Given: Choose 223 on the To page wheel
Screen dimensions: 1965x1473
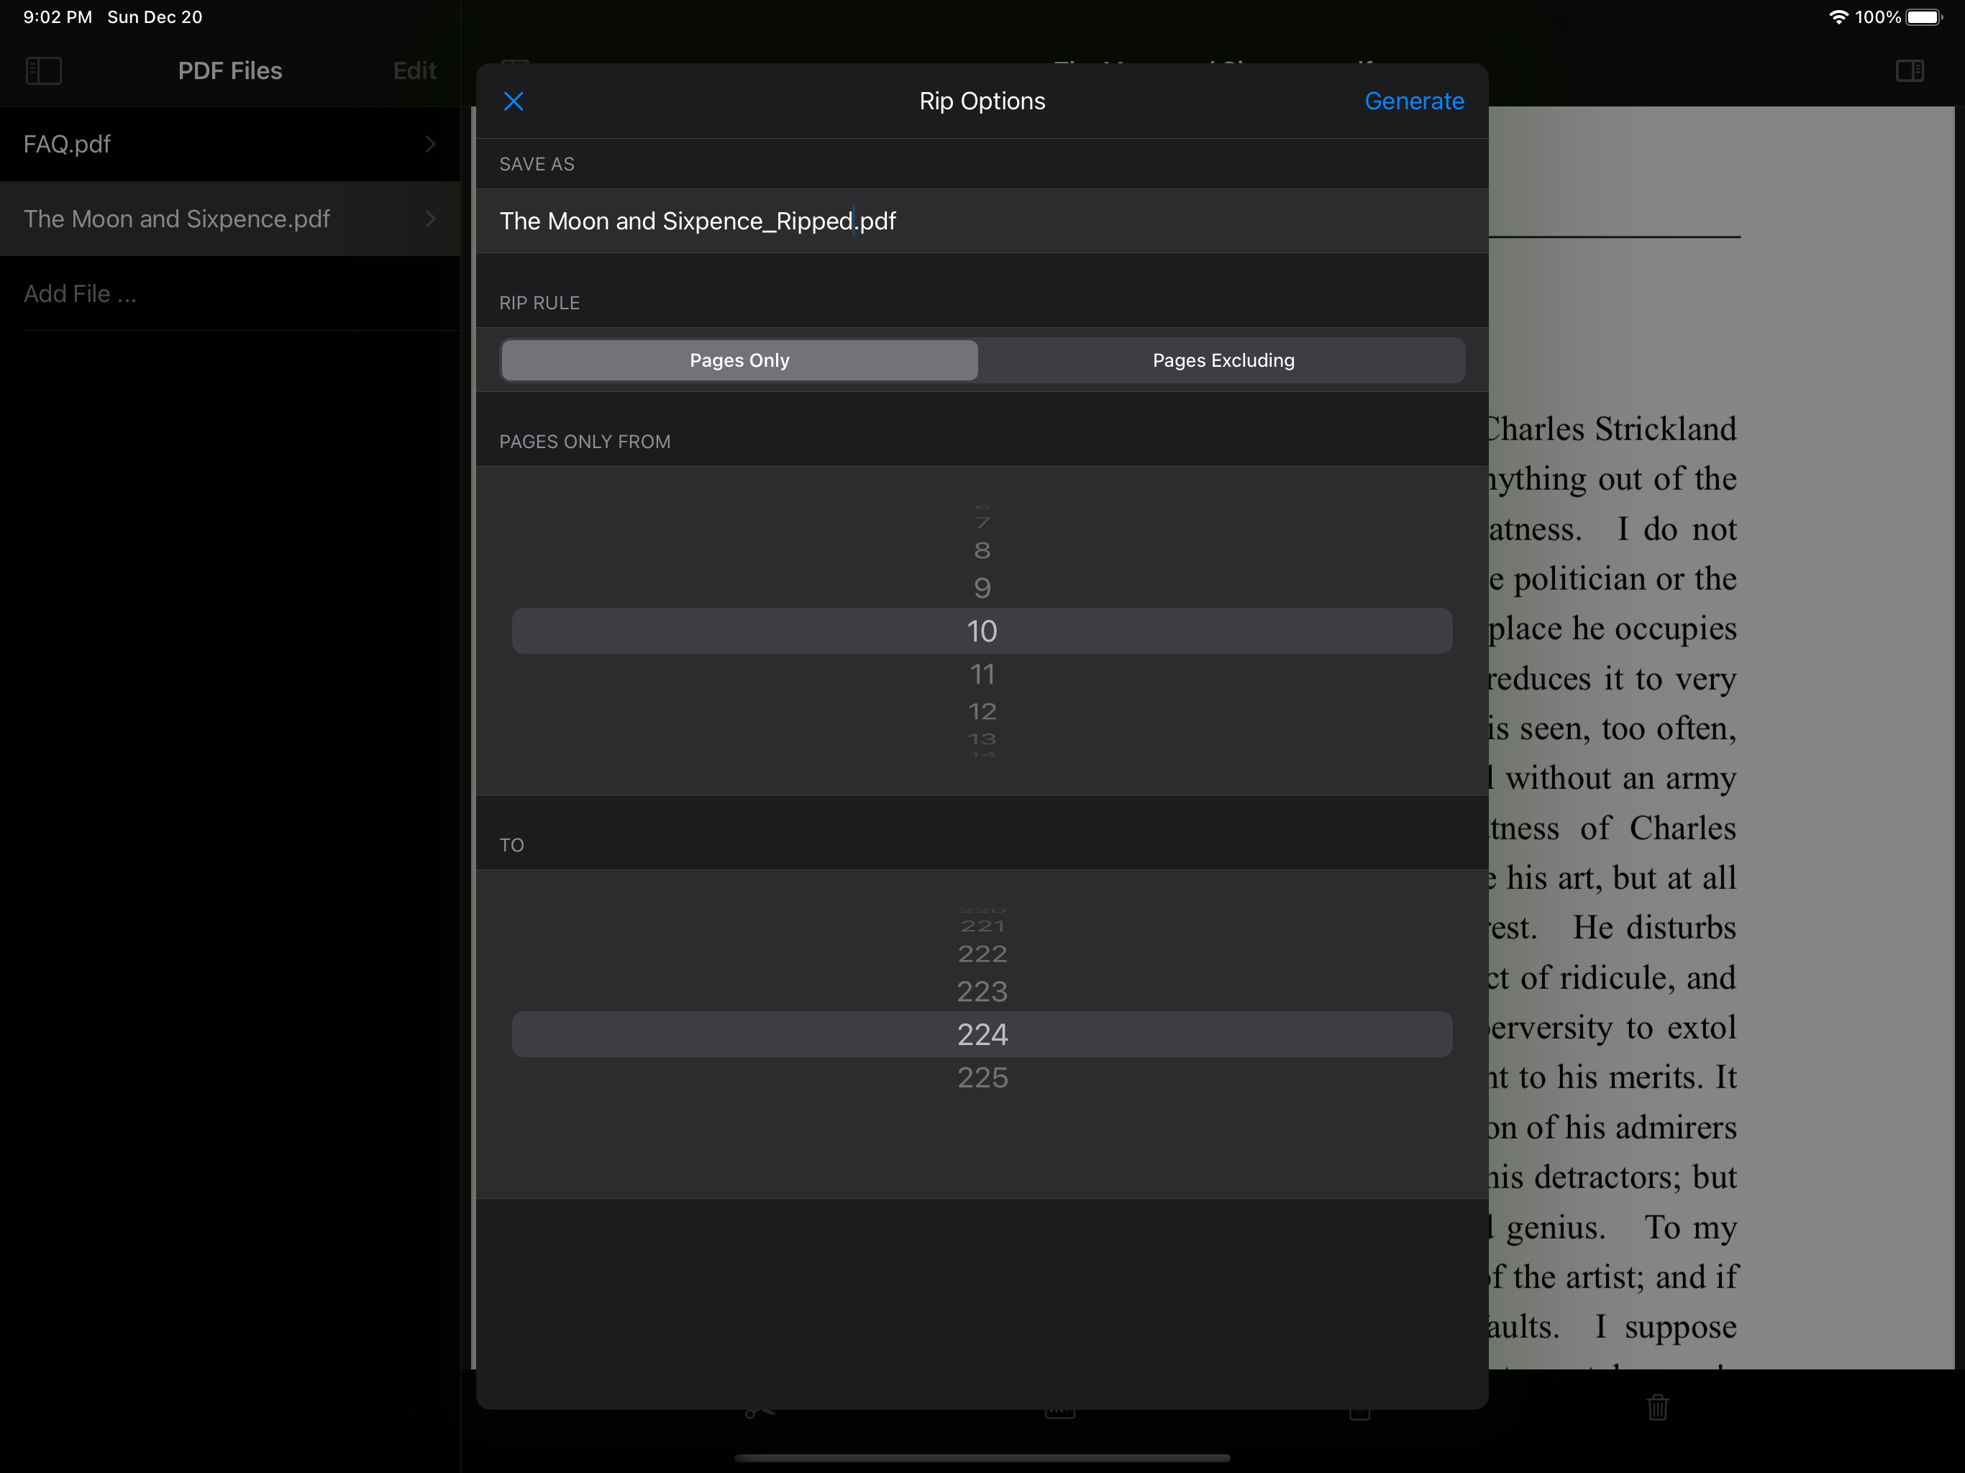Looking at the screenshot, I should [982, 992].
